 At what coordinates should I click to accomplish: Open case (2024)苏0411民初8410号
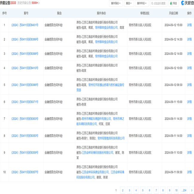[x=25, y=68]
